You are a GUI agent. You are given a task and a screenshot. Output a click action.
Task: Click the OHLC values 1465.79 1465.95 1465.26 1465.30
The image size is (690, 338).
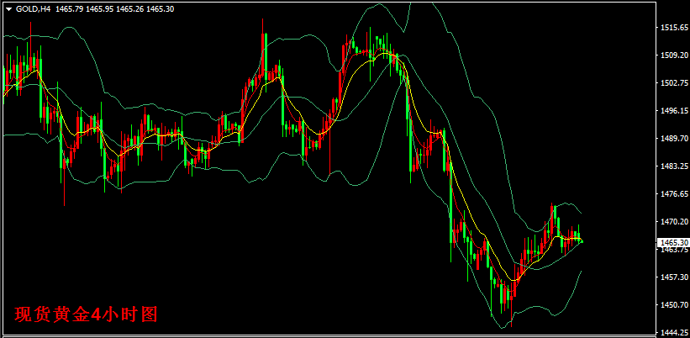click(114, 8)
